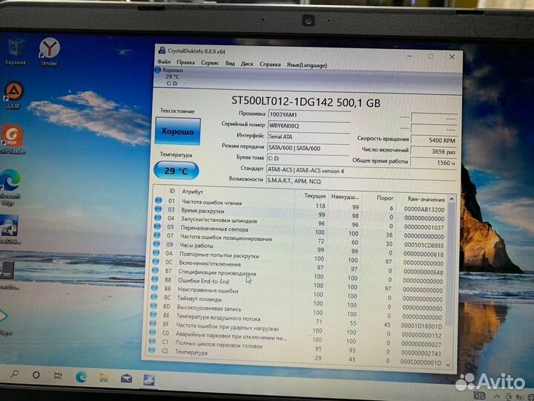The image size is (534, 401).
Task: Open the Диск menu
Action: [x=247, y=64]
